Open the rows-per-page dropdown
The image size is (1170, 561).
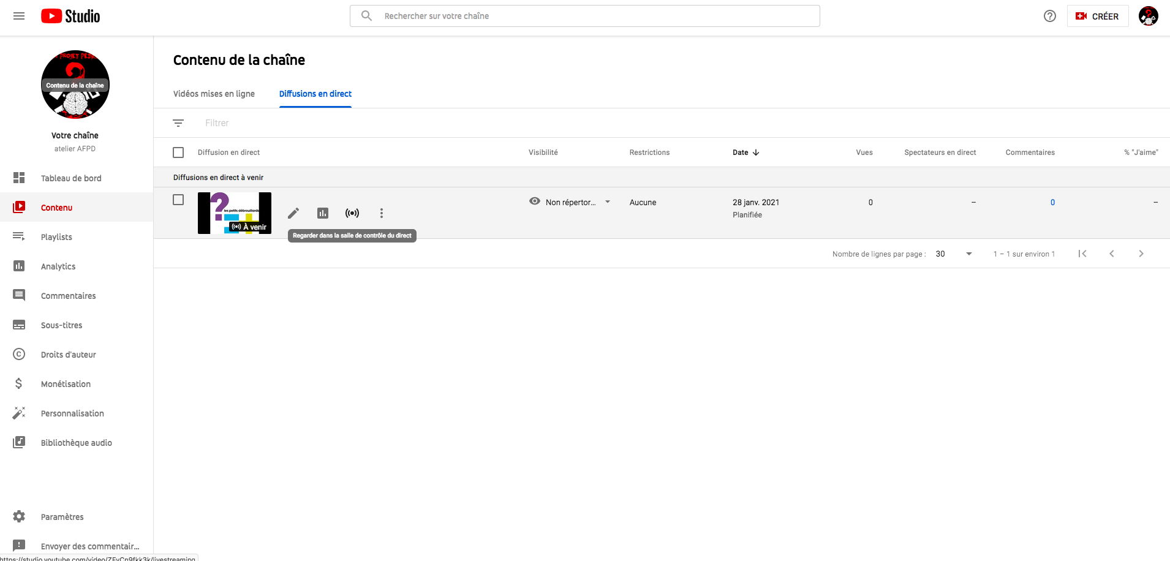(x=954, y=254)
